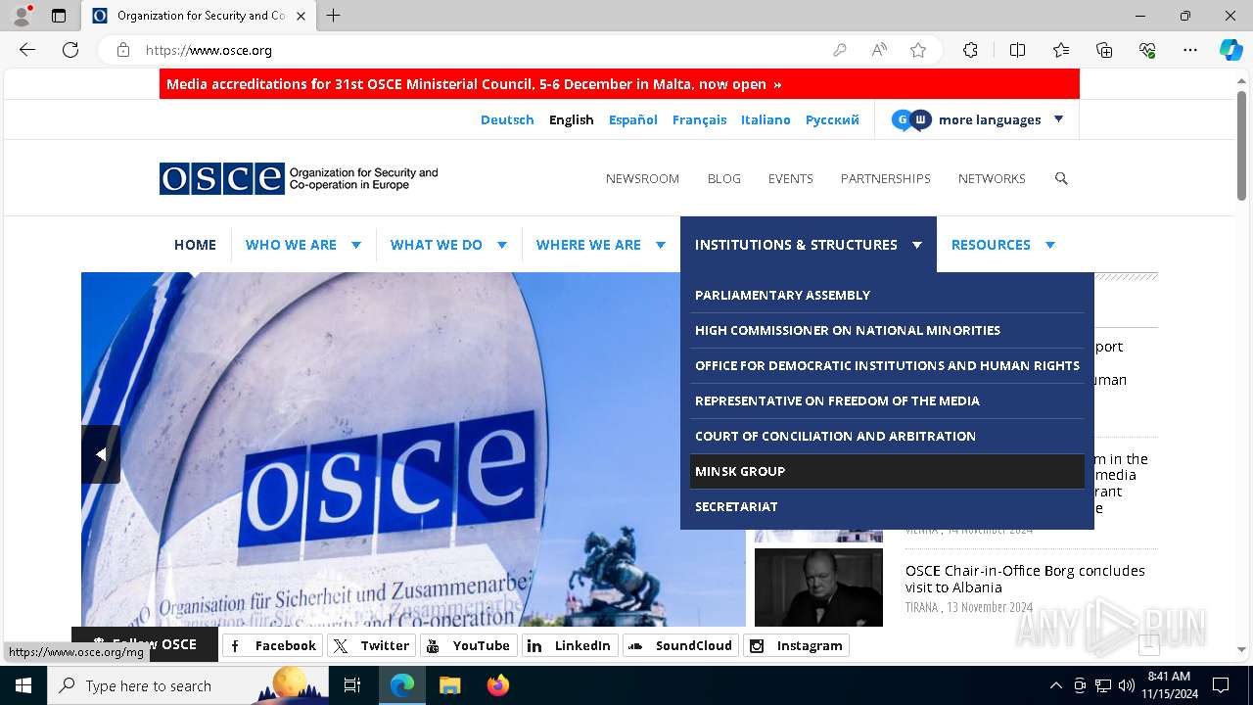The image size is (1253, 705).
Task: Select MINSK GROUP menu entry
Action: [887, 471]
